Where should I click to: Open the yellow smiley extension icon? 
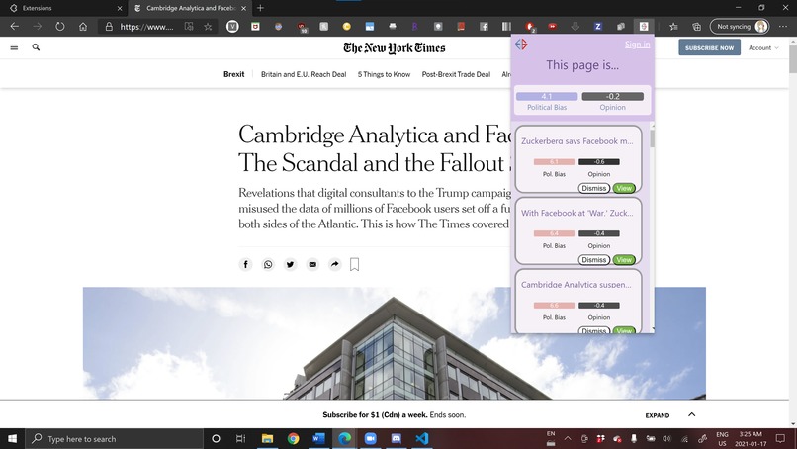[347, 27]
